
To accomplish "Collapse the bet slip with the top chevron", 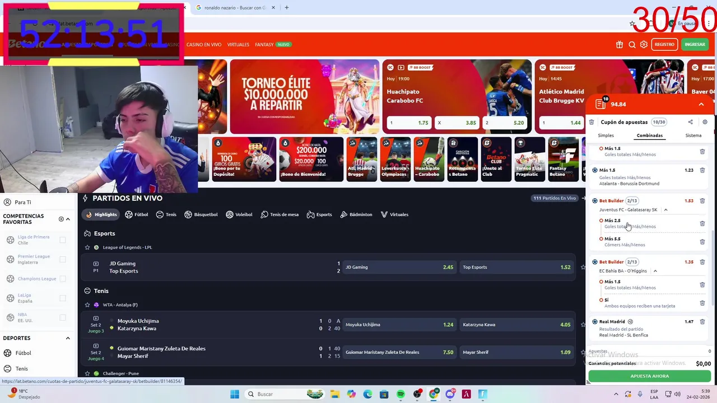I will (701, 104).
